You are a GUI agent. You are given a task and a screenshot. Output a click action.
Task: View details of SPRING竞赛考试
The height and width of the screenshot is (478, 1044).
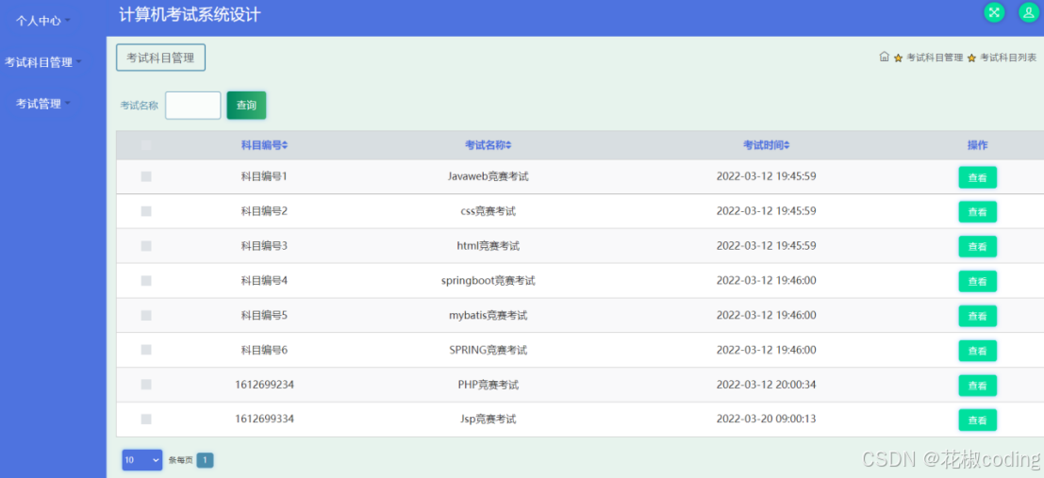tap(977, 351)
